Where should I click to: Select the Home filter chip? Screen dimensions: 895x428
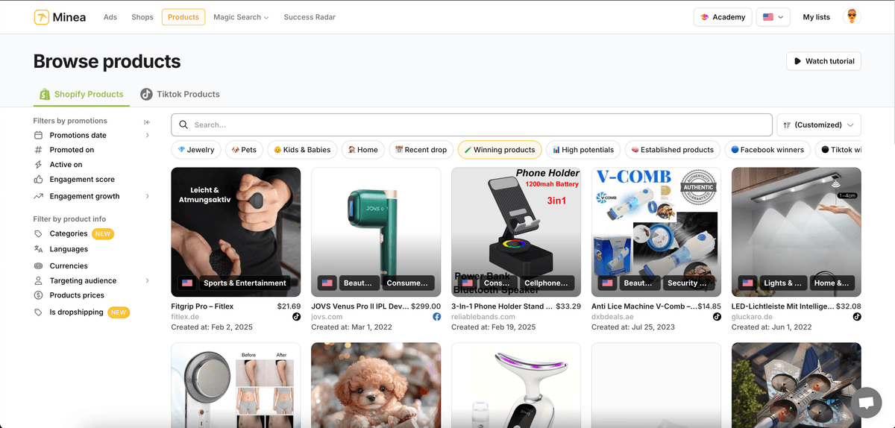(x=363, y=150)
